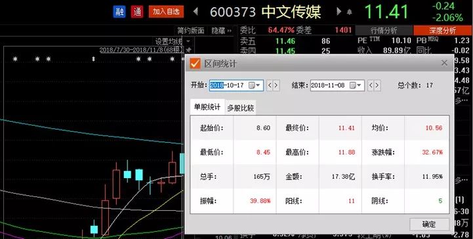Switch to 简约版面 layout
This screenshot has width=473, height=239.
point(191,30)
